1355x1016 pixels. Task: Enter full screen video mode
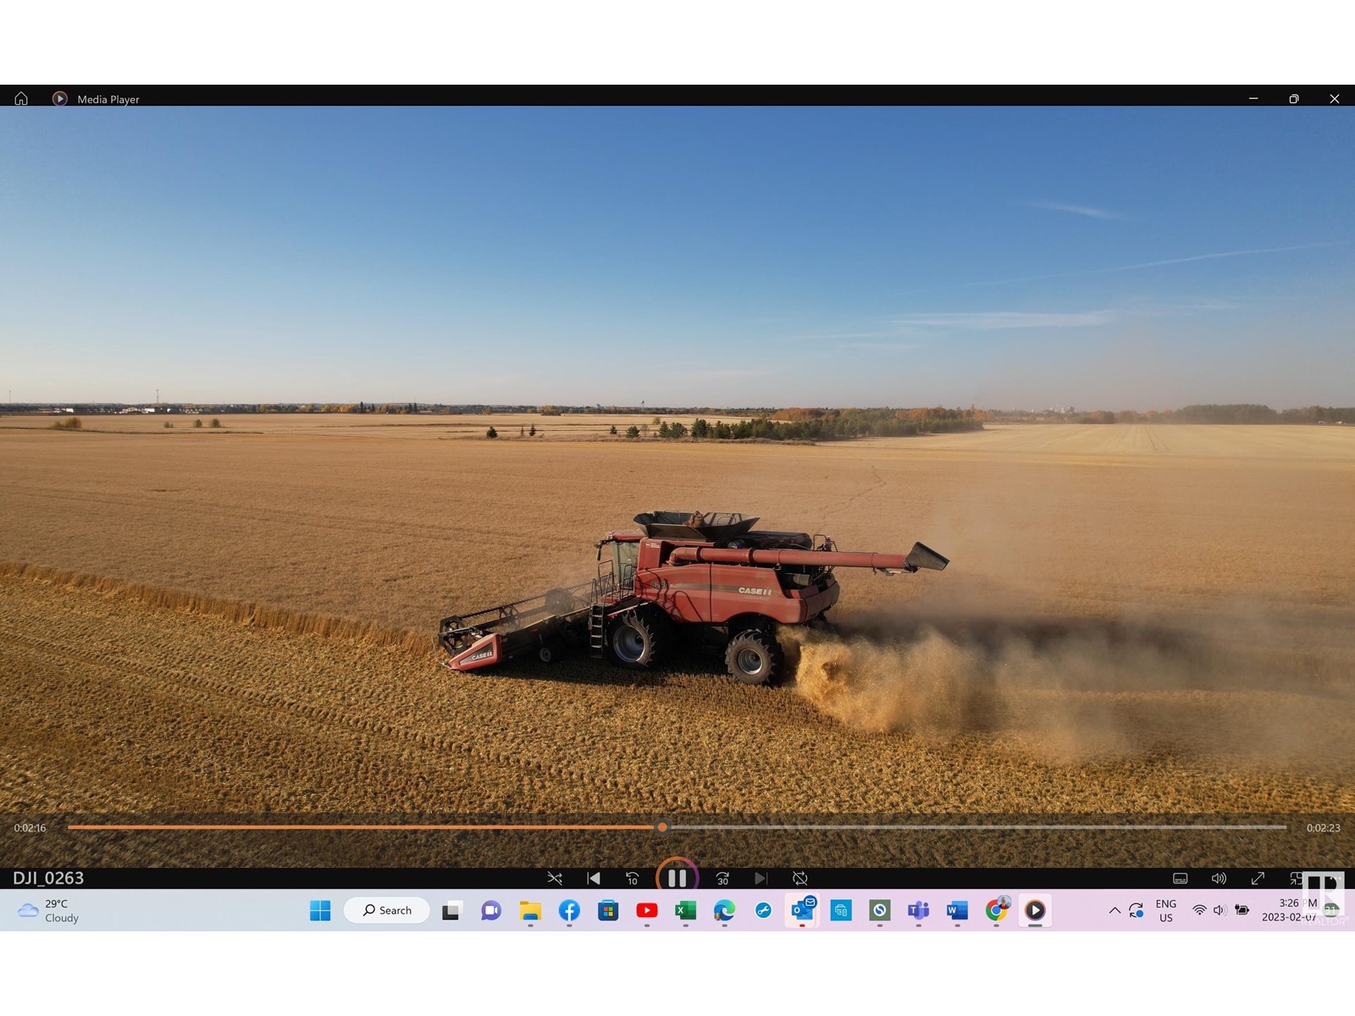(1258, 879)
